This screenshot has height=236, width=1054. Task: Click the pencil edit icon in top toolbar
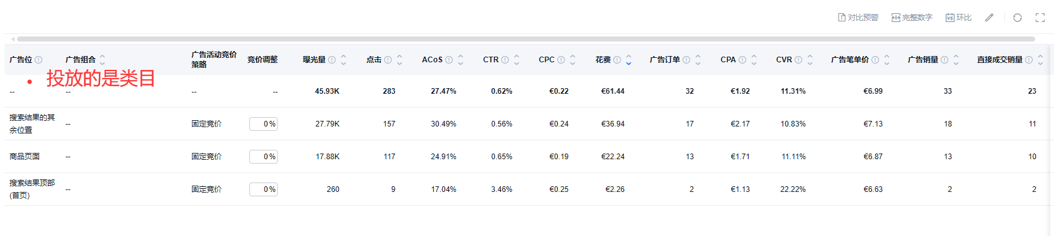coord(989,18)
